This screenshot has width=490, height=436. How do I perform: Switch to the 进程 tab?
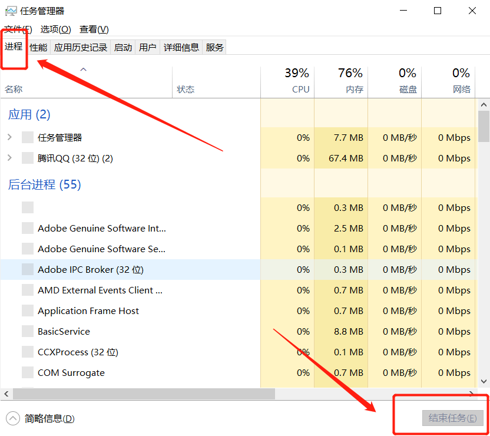point(14,47)
